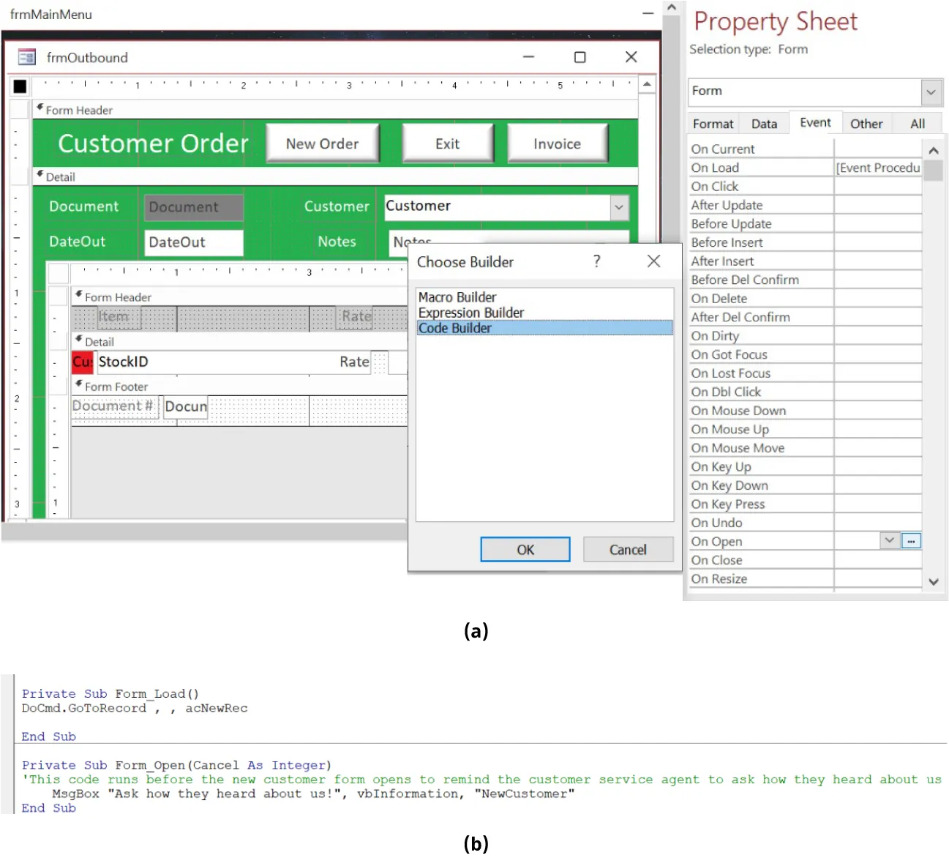The width and height of the screenshot is (949, 858).
Task: Switch to the Format tab
Action: pos(712,123)
